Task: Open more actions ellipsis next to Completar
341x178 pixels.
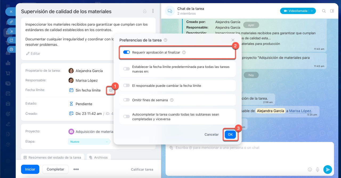Action: pos(76,169)
